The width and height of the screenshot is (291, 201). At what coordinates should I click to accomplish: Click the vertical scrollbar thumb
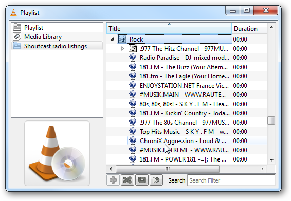271,120
